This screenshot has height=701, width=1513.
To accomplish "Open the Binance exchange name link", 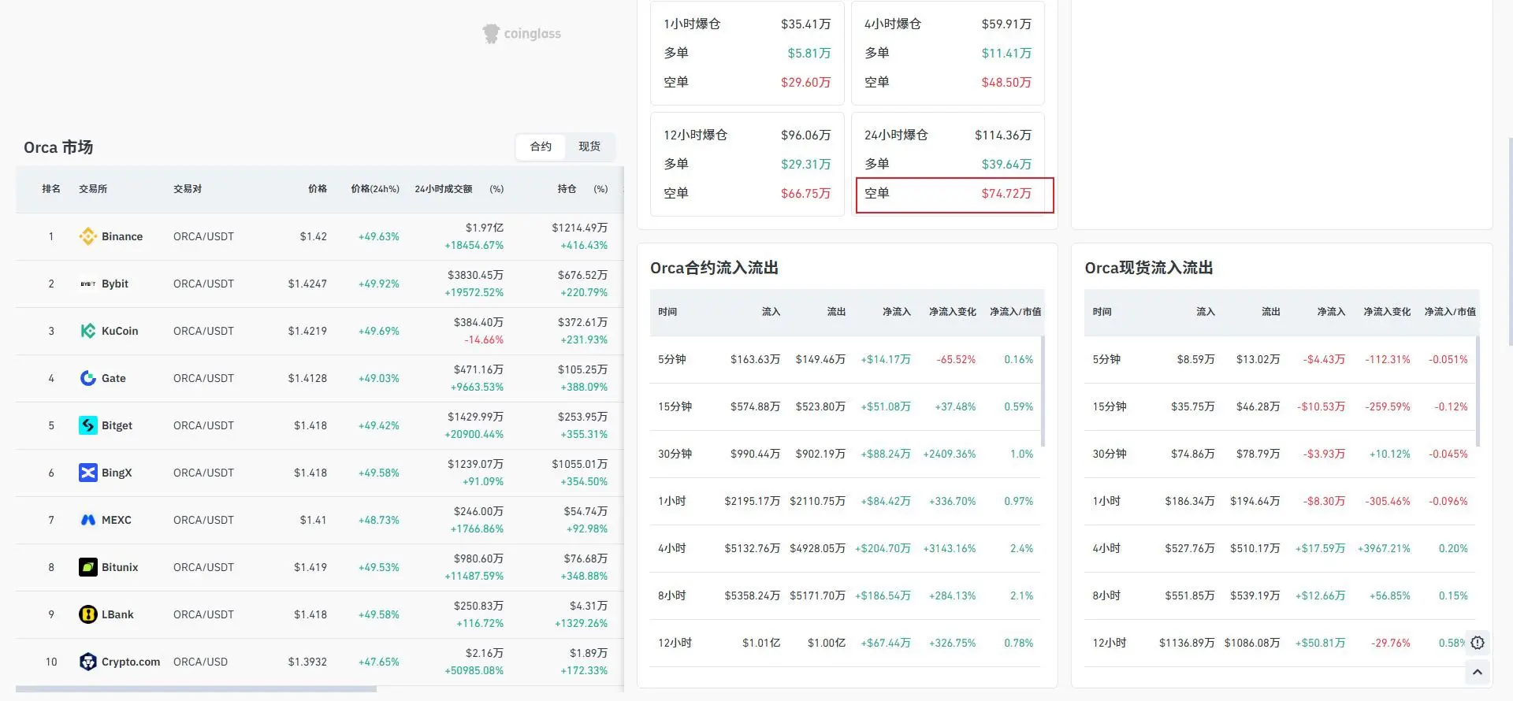I will click(122, 236).
